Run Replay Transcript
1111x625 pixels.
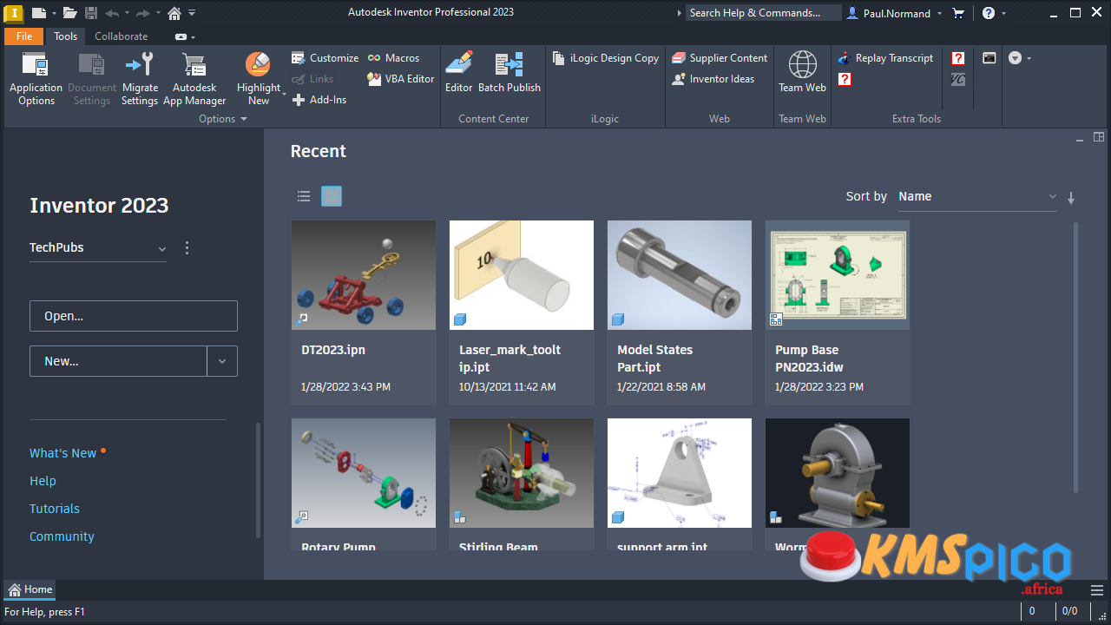(885, 58)
